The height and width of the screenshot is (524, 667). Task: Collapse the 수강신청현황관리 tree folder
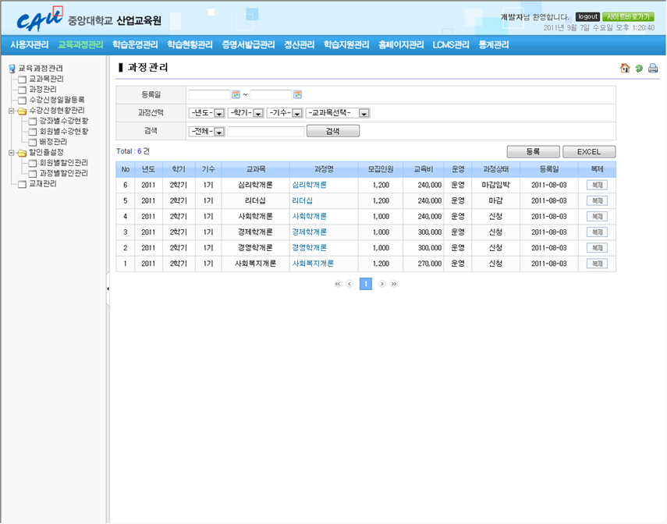click(11, 111)
